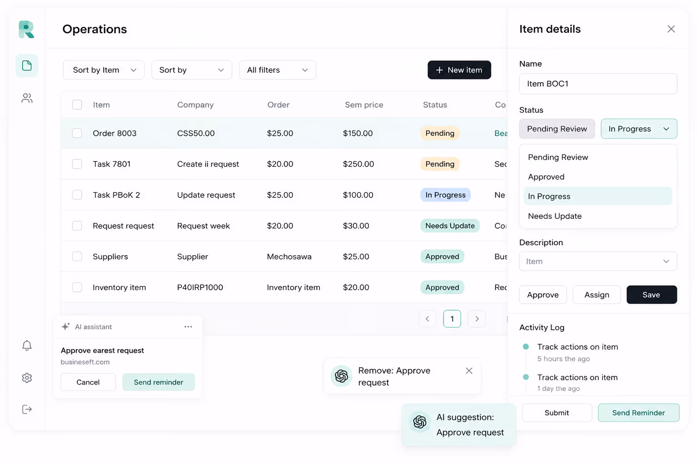
Task: Click first Track actions green dot
Action: (x=526, y=346)
